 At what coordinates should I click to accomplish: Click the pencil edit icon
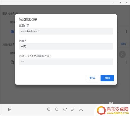coord(73,109)
